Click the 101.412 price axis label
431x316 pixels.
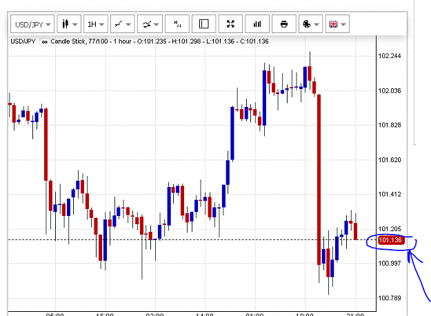pos(390,195)
